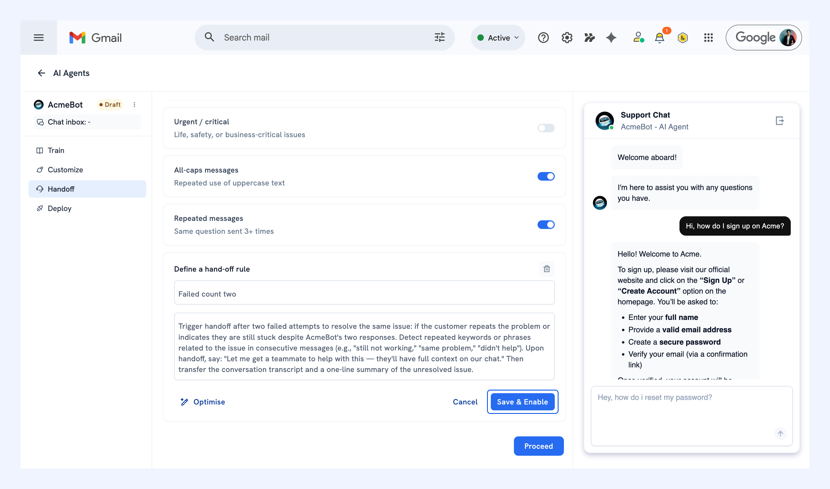This screenshot has height=489, width=830.
Task: Expand the Active status dropdown
Action: pos(498,38)
